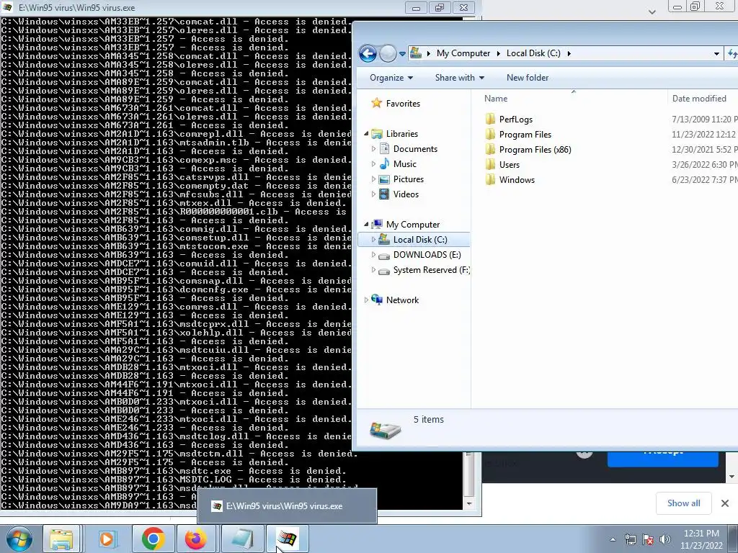Viewport: 738px width, 553px height.
Task: Click computer icon in address bar
Action: click(416, 53)
